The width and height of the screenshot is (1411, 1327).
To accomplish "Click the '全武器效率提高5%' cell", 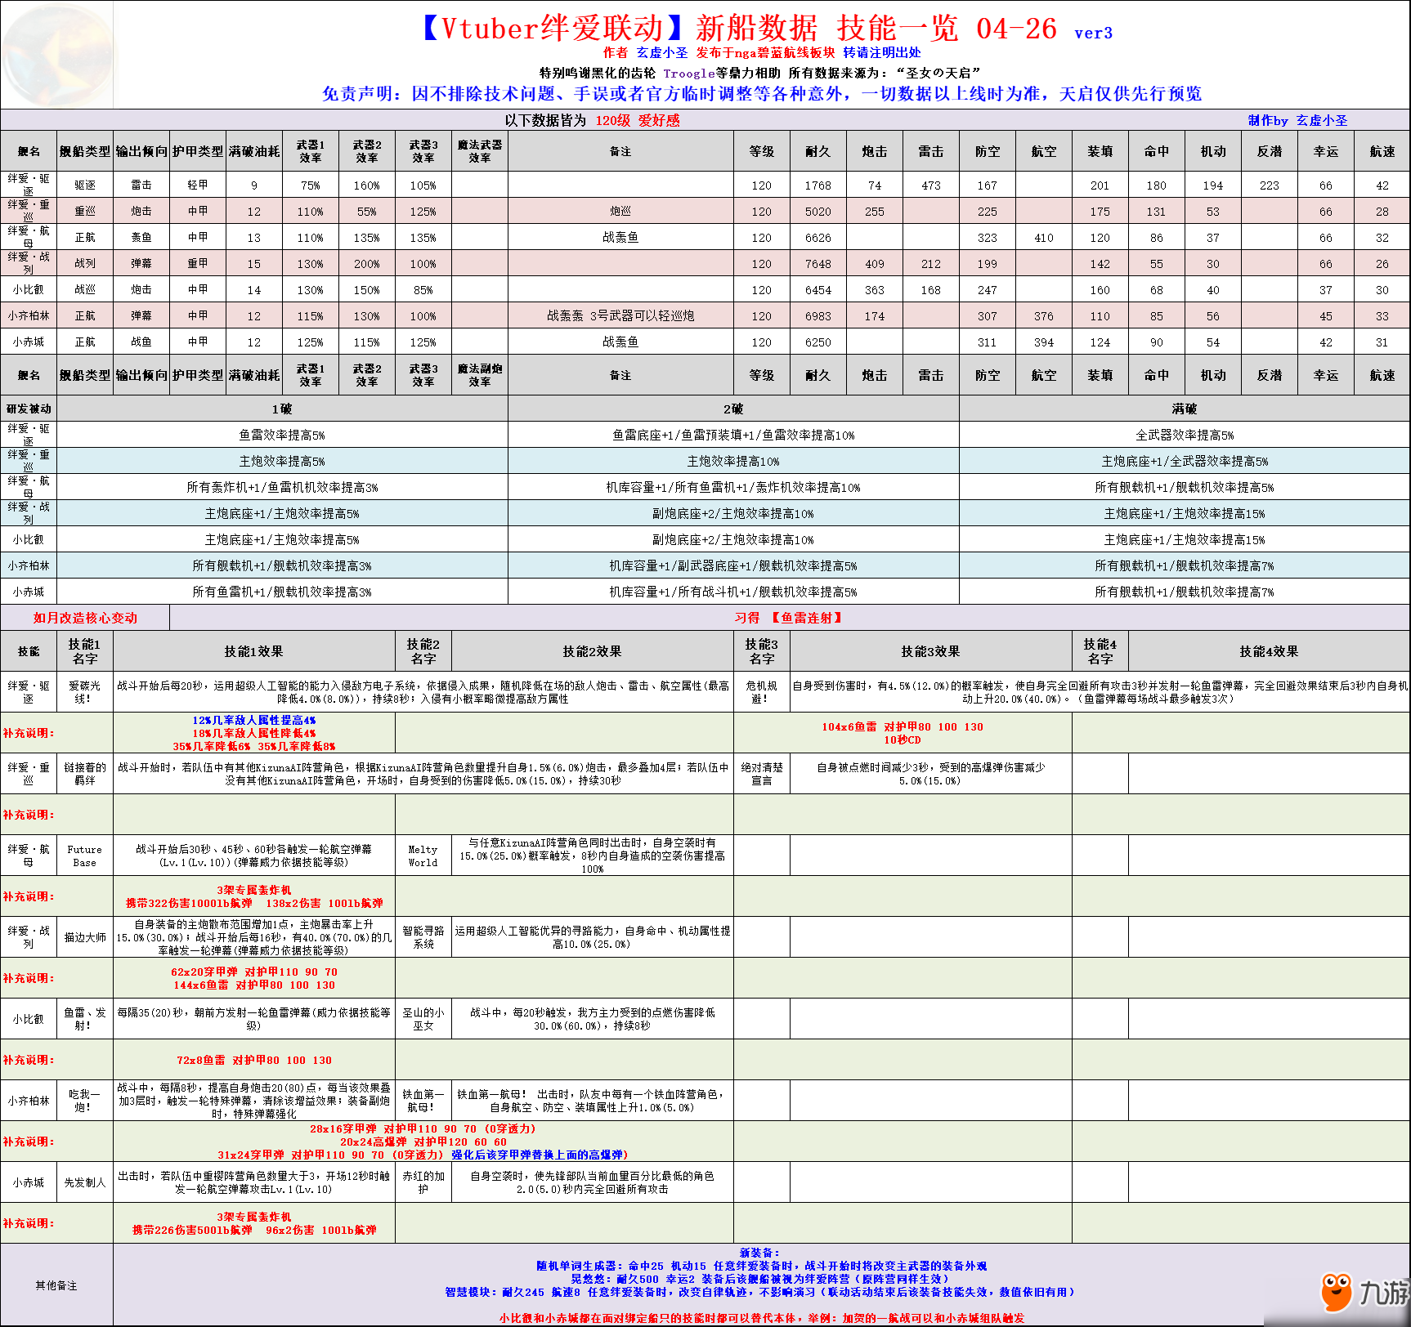I will pyautogui.click(x=1185, y=435).
